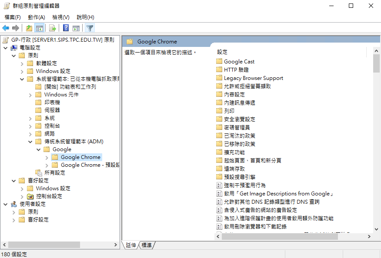Click the 預設搜尋引擎 folder icon
Screen dimensions: 381x258
[x=219, y=177]
